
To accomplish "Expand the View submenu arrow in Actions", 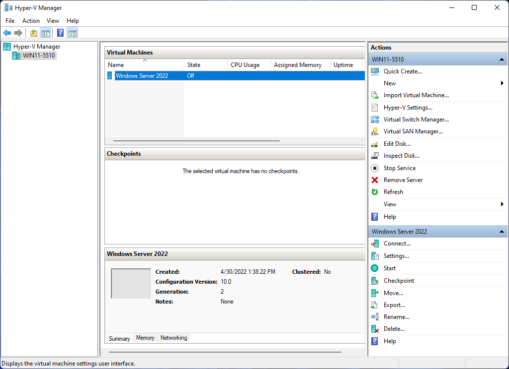I will click(x=502, y=204).
